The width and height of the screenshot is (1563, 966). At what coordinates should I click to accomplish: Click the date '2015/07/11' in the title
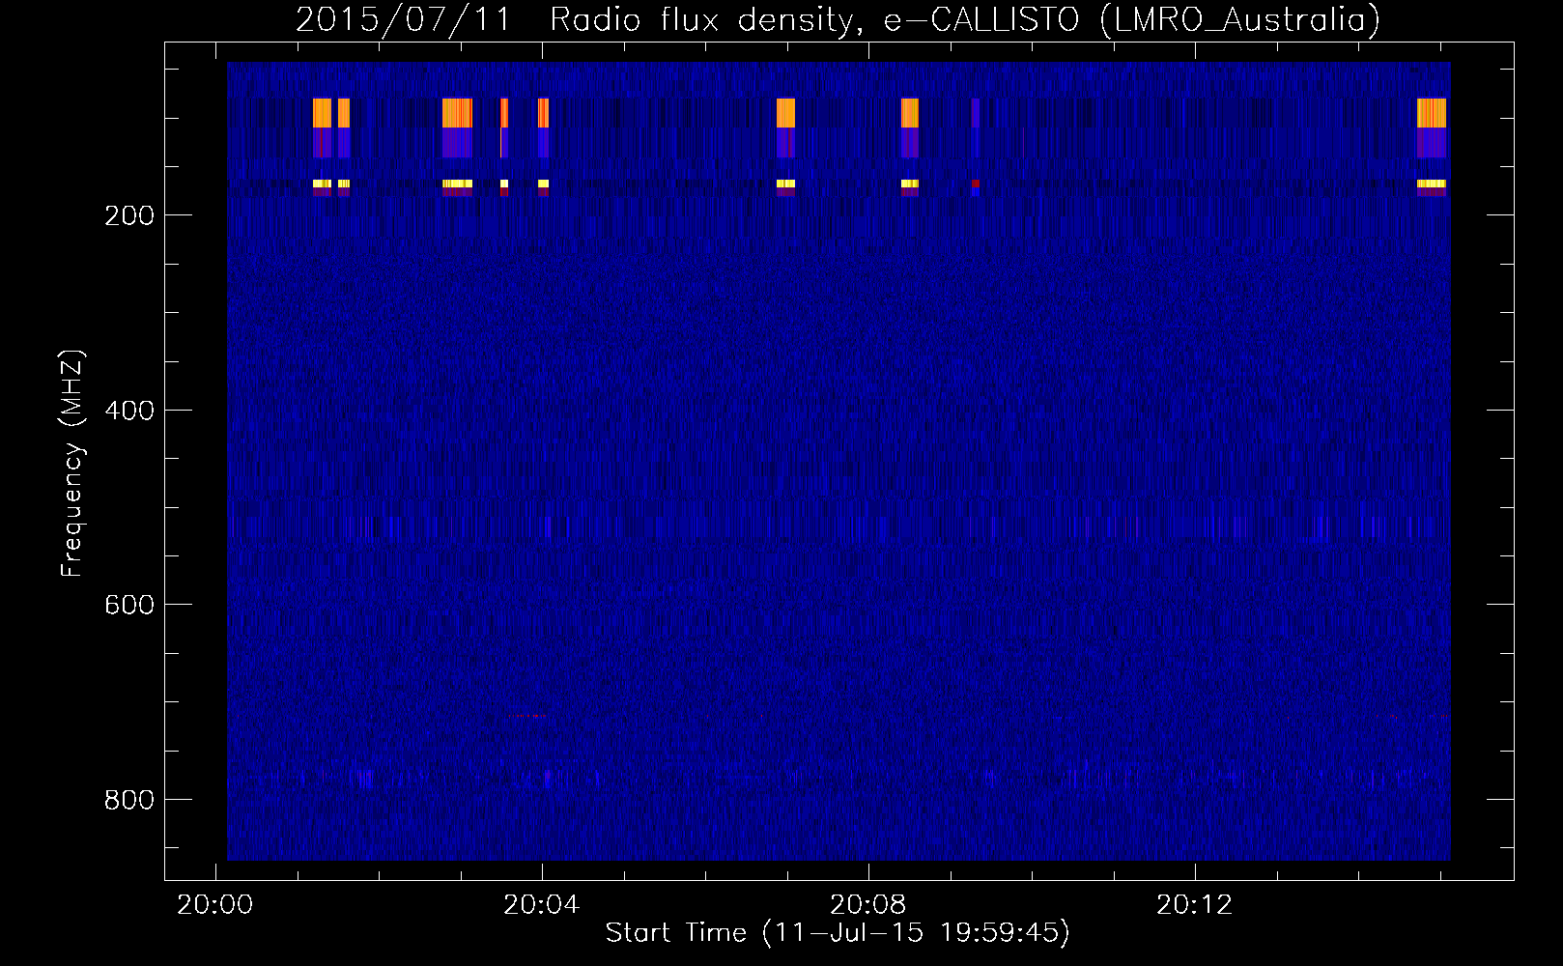coord(403,19)
